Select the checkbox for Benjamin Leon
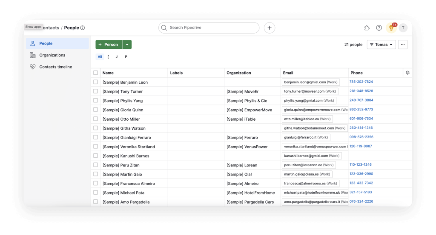 tap(96, 82)
